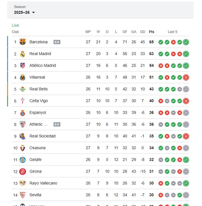
Task: Select the Girona team name
Action: tap(35, 171)
